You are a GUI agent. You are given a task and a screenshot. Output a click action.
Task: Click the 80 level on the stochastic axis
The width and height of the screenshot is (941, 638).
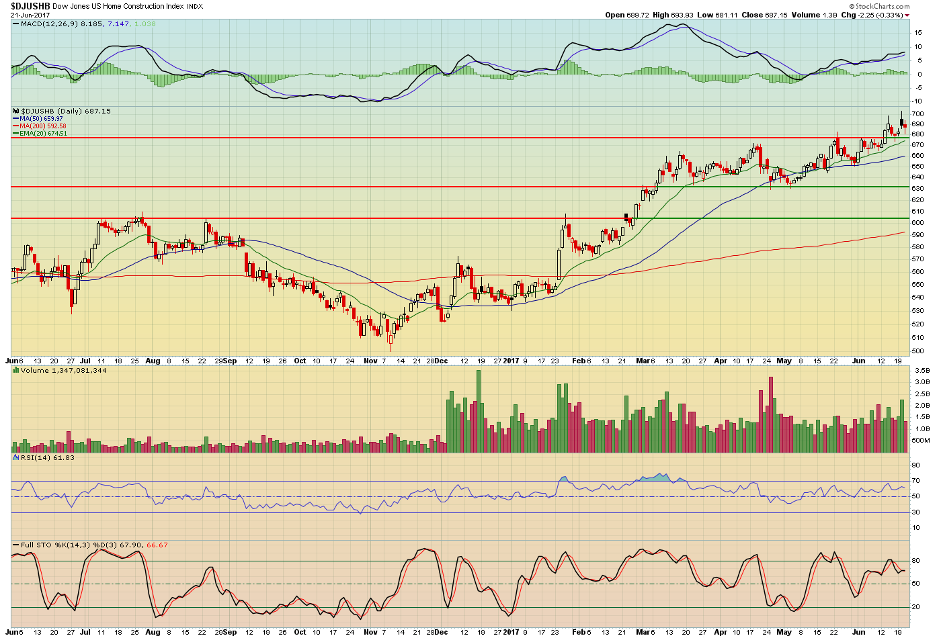point(915,561)
